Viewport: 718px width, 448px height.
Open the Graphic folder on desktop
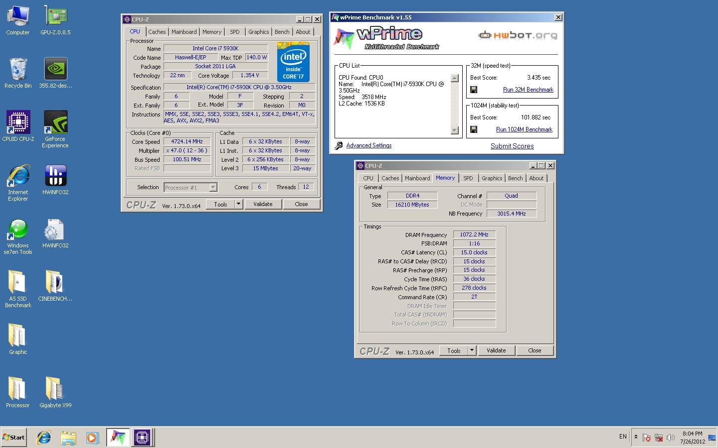[18, 339]
